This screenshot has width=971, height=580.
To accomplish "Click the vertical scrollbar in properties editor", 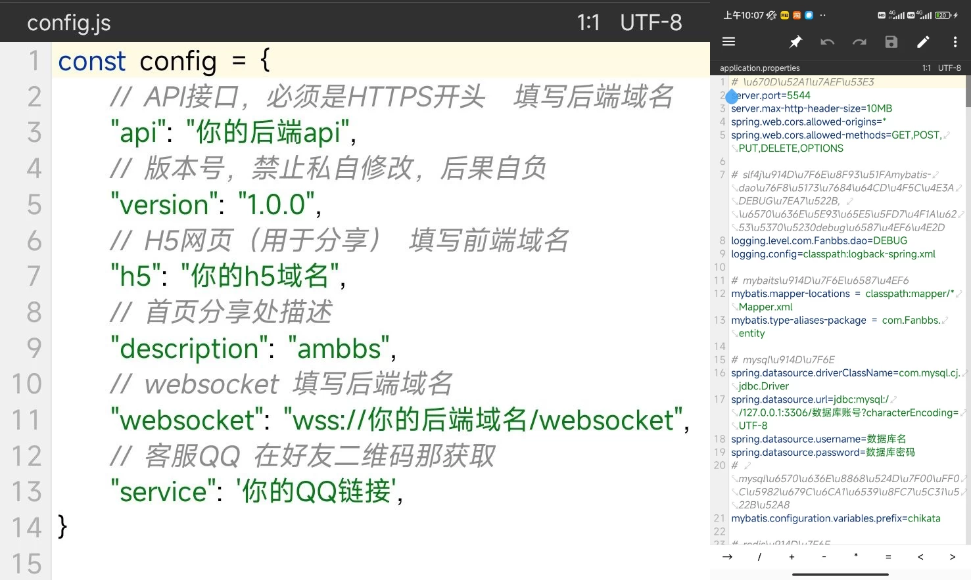I will click(x=968, y=92).
